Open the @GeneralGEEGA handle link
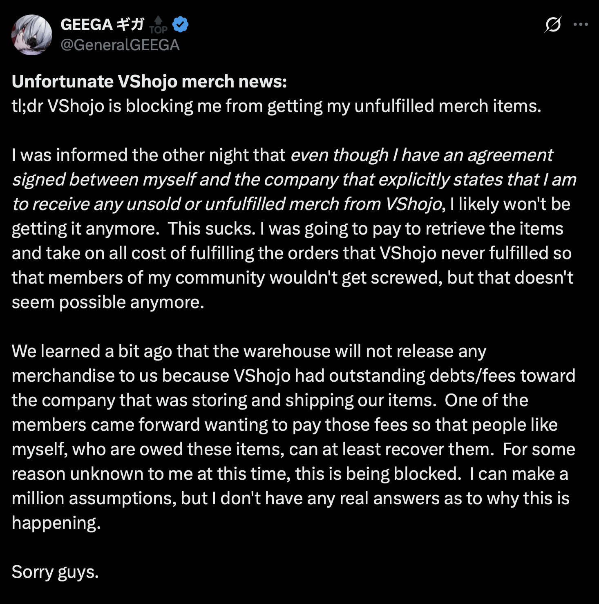Viewport: 599px width, 604px height. 120,45
